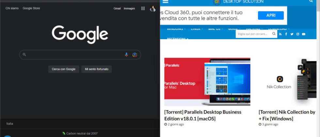This screenshot has width=320, height=137.
Task: Open the Google apps grid
Action: [x=143, y=8]
